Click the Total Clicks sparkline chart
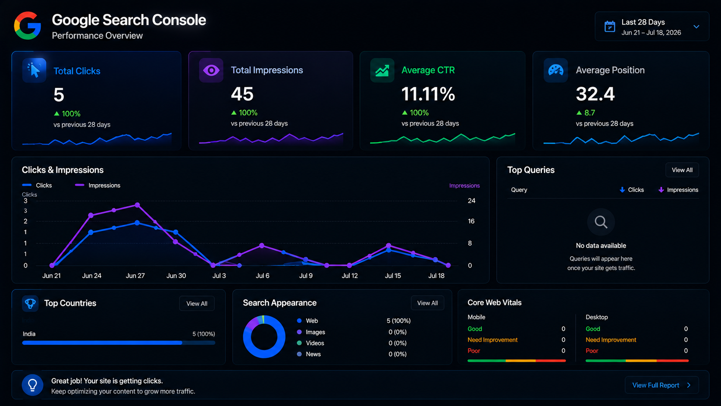 (97, 139)
